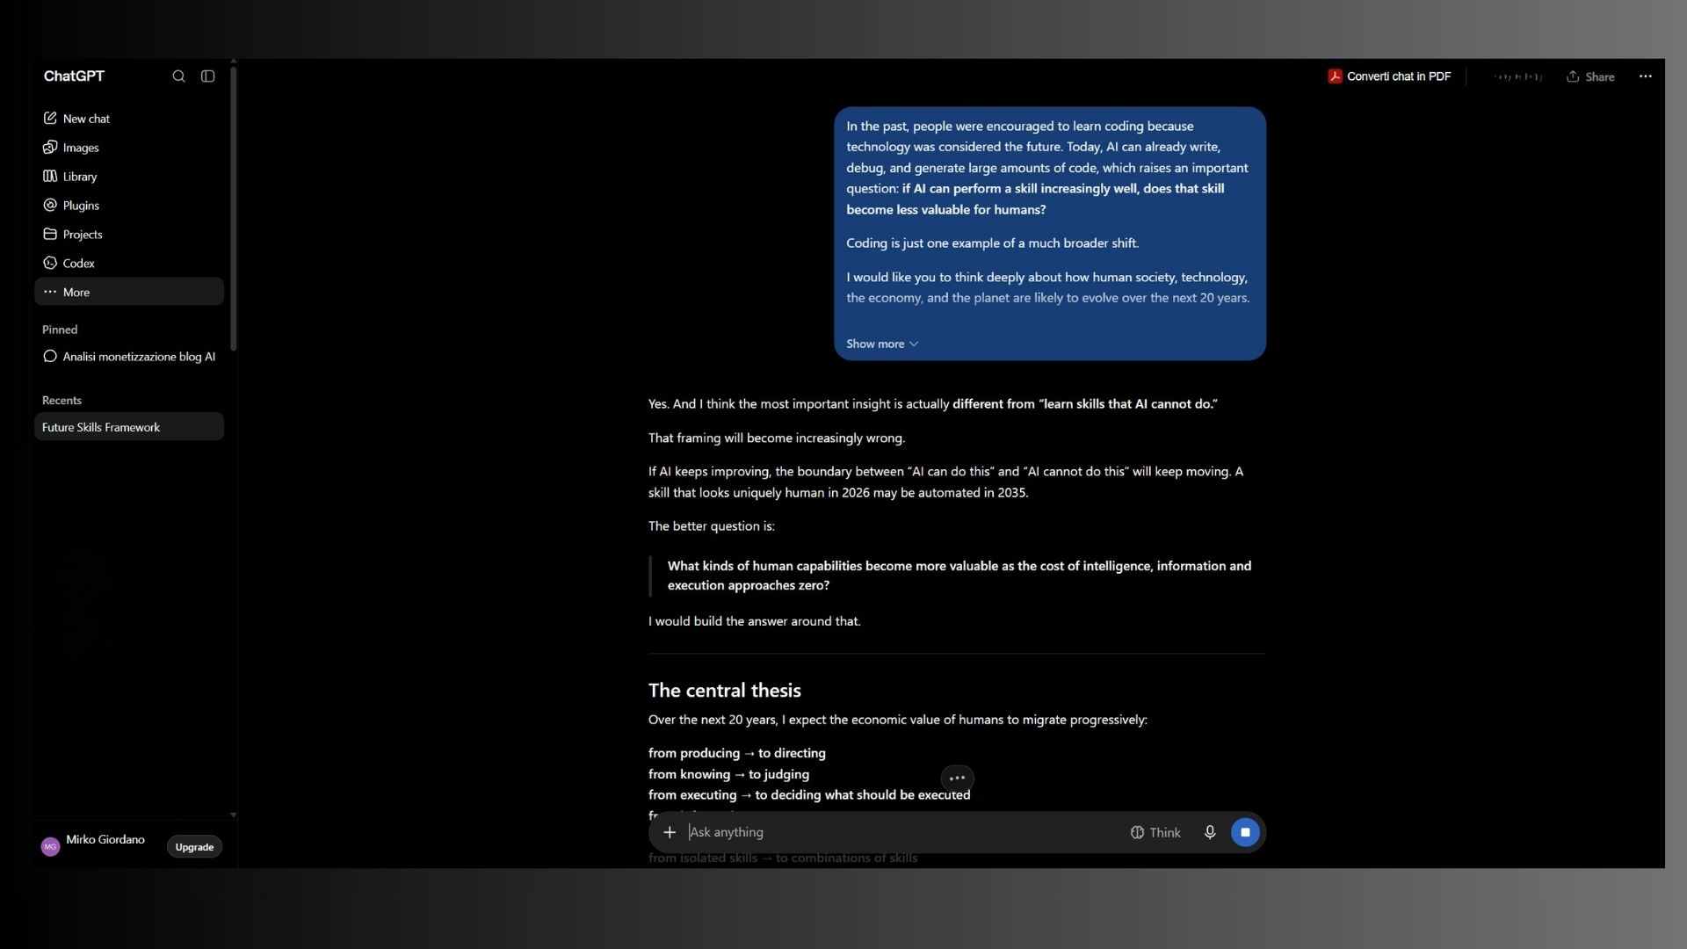Click the Show more chevron arrow
Image resolution: width=1687 pixels, height=949 pixels.
pyautogui.click(x=914, y=344)
